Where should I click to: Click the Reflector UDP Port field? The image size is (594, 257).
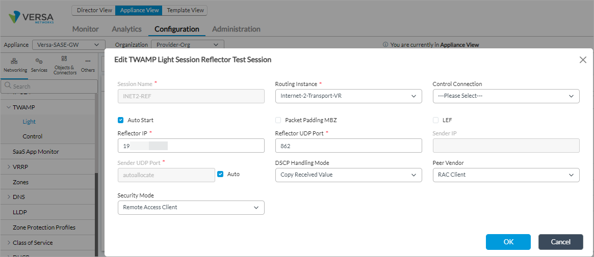click(348, 146)
